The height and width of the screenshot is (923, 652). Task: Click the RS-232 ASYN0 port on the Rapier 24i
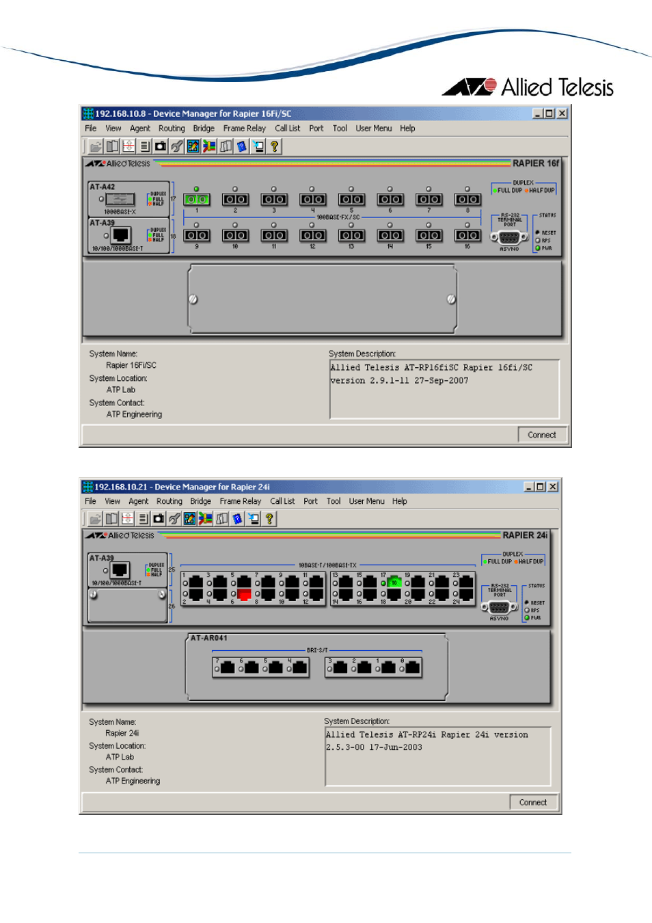(x=499, y=607)
